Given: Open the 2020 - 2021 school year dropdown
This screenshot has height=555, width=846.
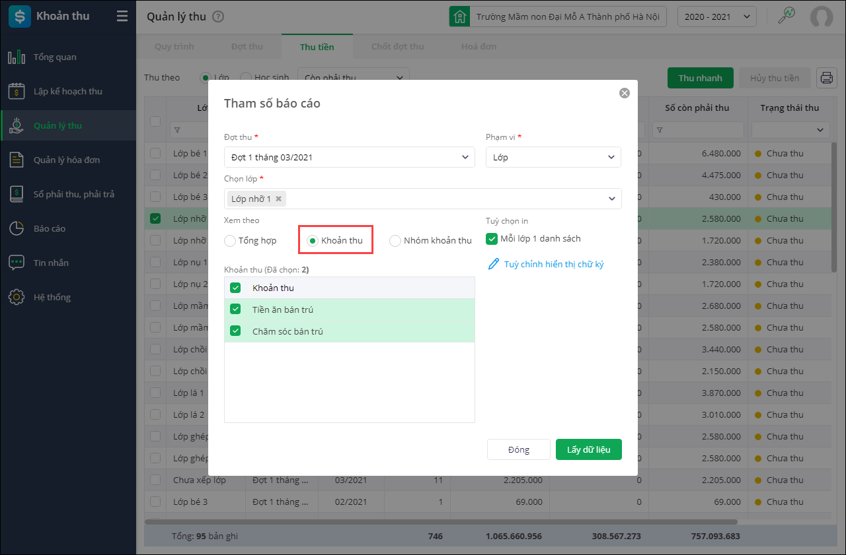Looking at the screenshot, I should (x=716, y=16).
